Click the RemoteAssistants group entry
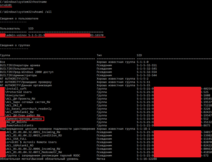The height and width of the screenshot is (162, 212). [x=20, y=125]
